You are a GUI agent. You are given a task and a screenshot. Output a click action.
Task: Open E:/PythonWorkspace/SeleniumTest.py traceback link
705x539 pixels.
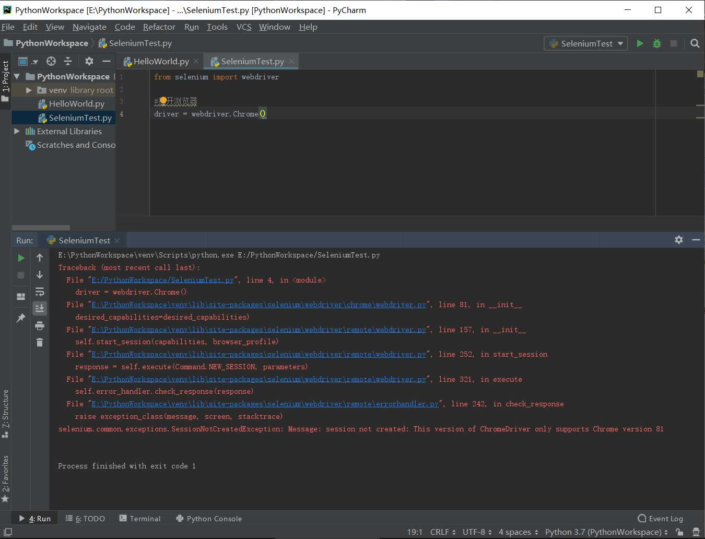click(x=162, y=280)
